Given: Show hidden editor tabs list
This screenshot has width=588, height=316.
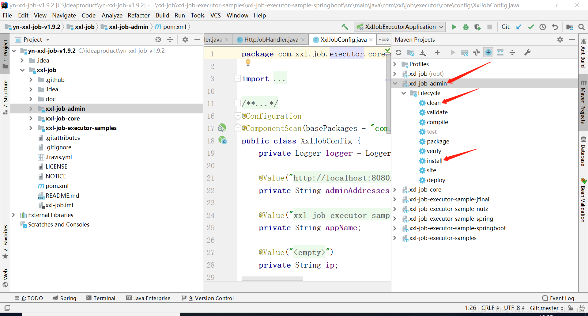Looking at the screenshot, I should (383, 40).
